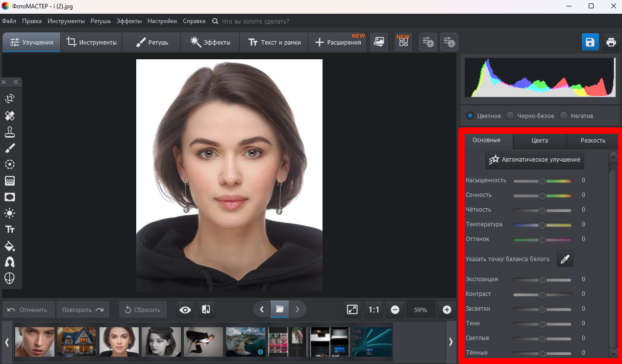The height and width of the screenshot is (364, 622).
Task: Open the Правка menu
Action: (x=32, y=21)
